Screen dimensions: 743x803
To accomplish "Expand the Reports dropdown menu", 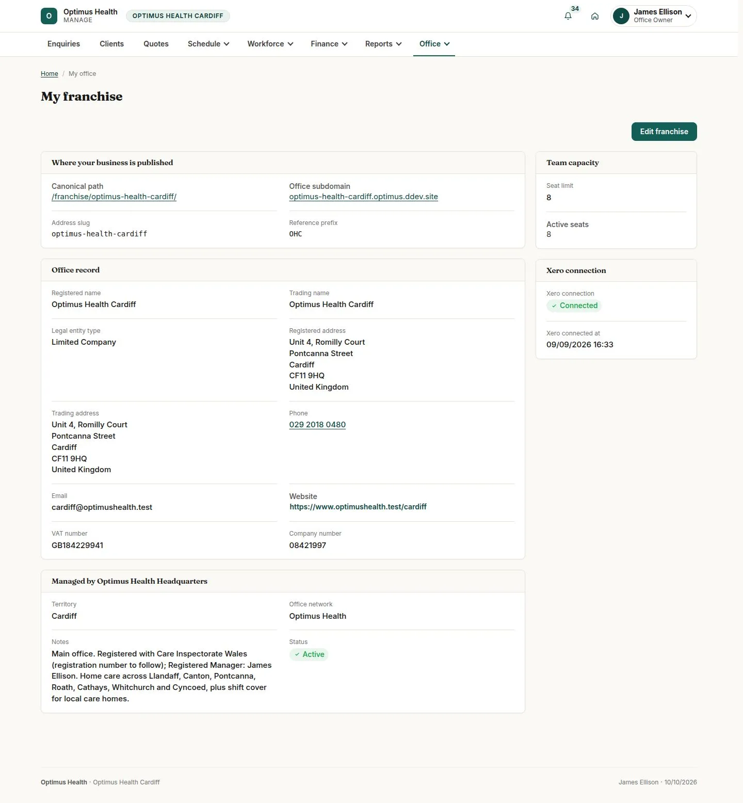I will tap(383, 44).
